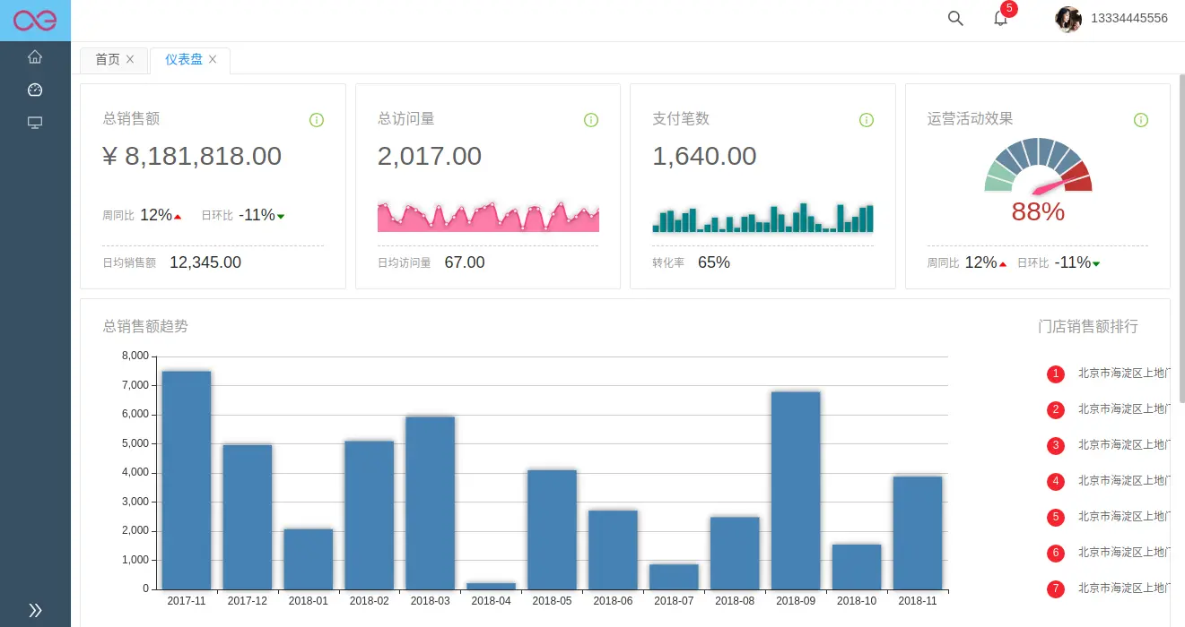Select the rank 1 store in the ranking list

point(1108,374)
